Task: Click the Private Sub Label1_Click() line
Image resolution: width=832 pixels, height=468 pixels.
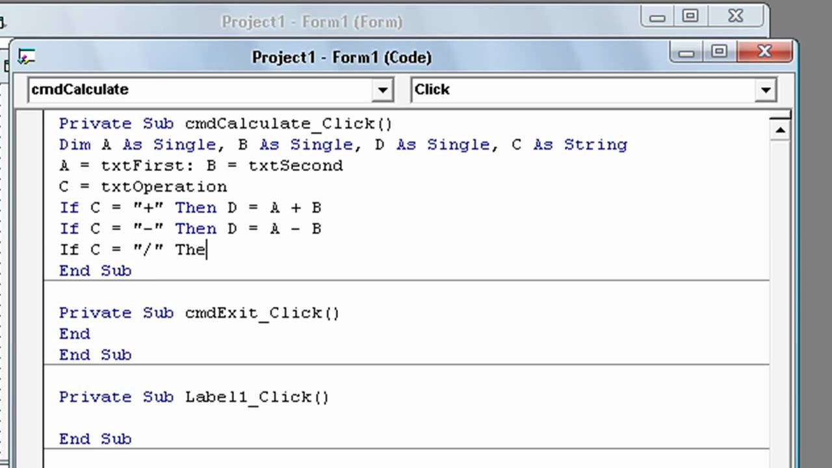Action: 194,396
